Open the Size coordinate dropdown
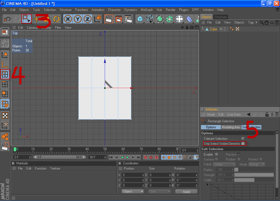The image size is (280, 201). pyautogui.click(x=159, y=191)
